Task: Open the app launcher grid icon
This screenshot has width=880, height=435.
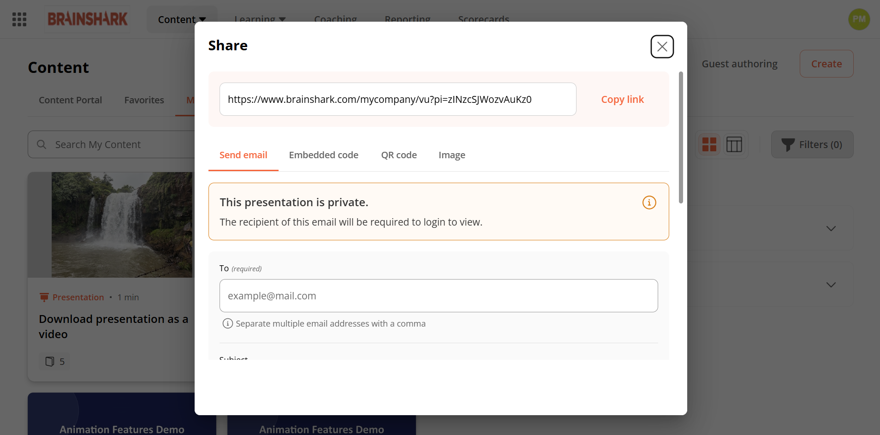Action: (19, 19)
